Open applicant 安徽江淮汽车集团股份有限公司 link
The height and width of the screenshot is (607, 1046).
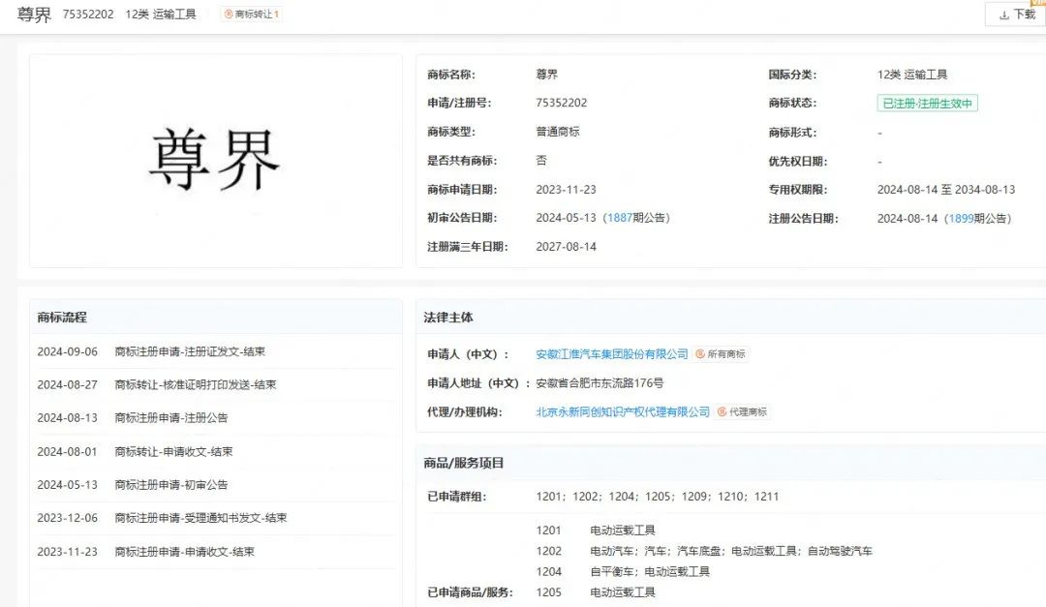pos(612,354)
